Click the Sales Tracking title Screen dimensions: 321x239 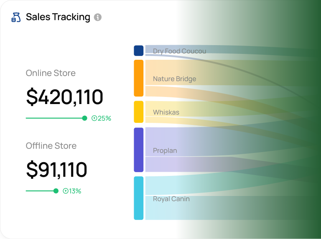58,17
